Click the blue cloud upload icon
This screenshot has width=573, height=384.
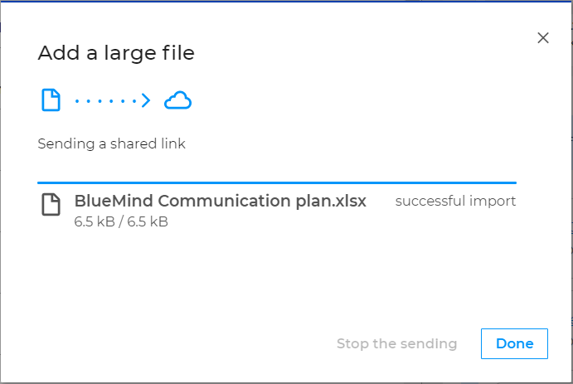pos(177,100)
